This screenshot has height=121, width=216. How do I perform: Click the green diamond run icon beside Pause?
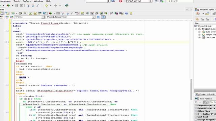point(8,5)
